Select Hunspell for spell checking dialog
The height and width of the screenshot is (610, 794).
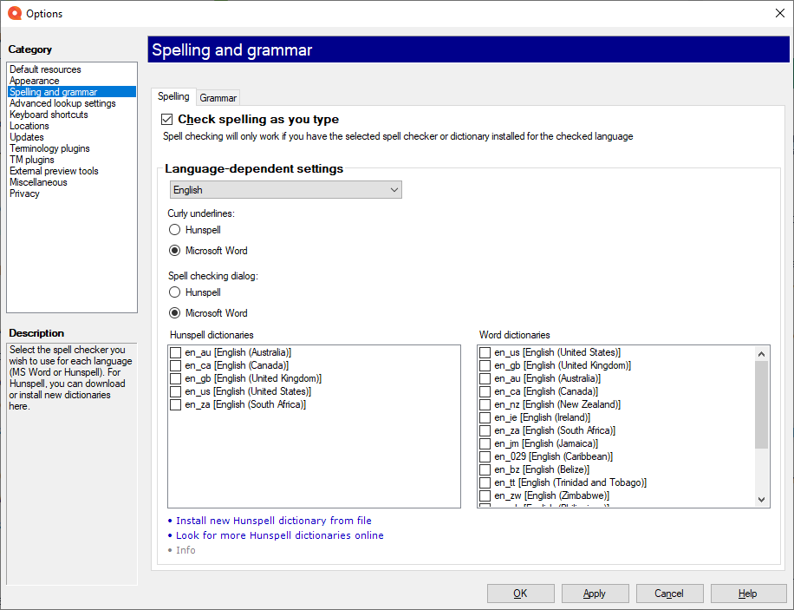pos(174,292)
